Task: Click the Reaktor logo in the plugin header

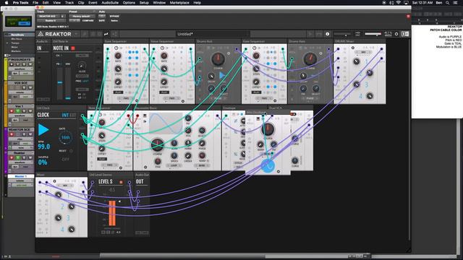Action: [x=54, y=34]
